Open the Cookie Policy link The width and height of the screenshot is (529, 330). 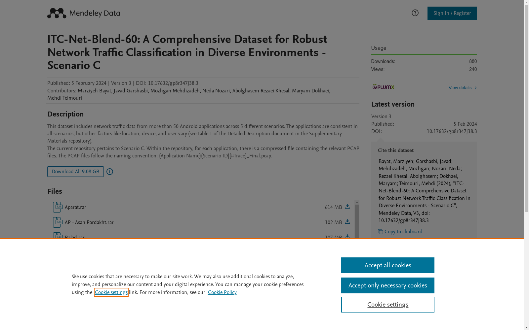click(x=222, y=292)
